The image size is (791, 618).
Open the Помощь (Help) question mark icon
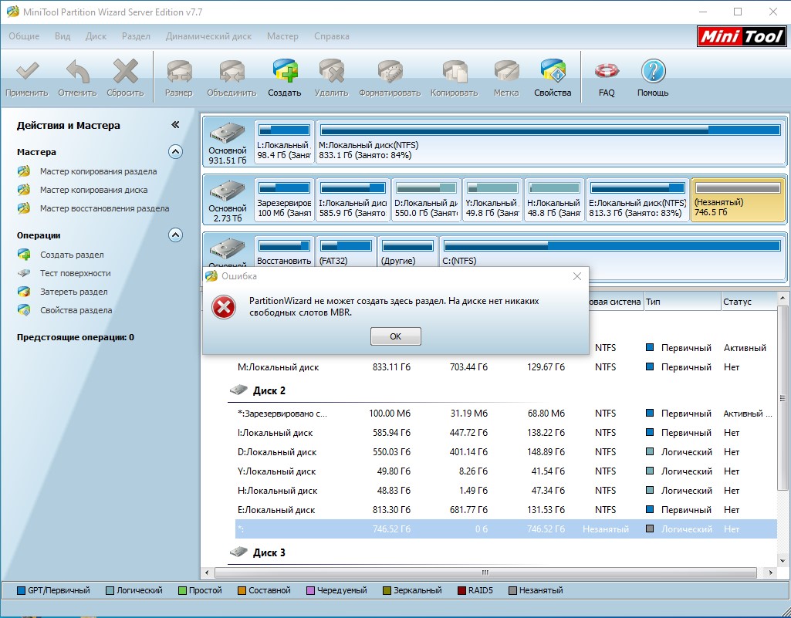tap(654, 72)
